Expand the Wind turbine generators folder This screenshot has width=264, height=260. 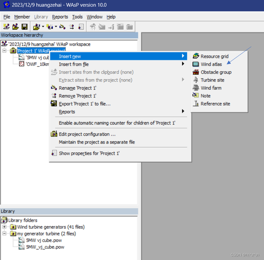(4, 227)
